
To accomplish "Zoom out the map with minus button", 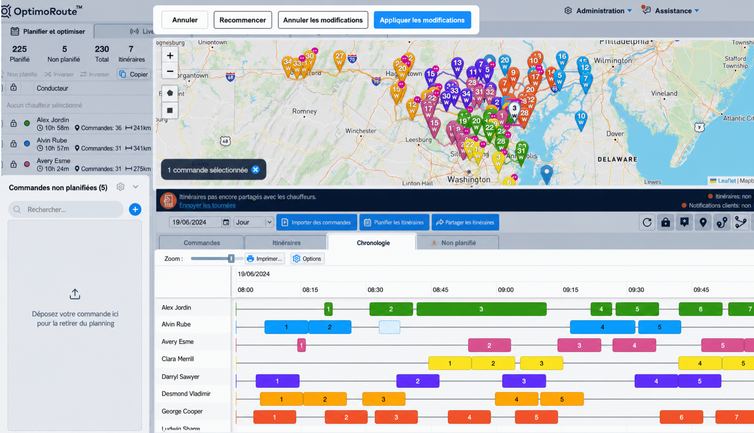I will click(170, 71).
